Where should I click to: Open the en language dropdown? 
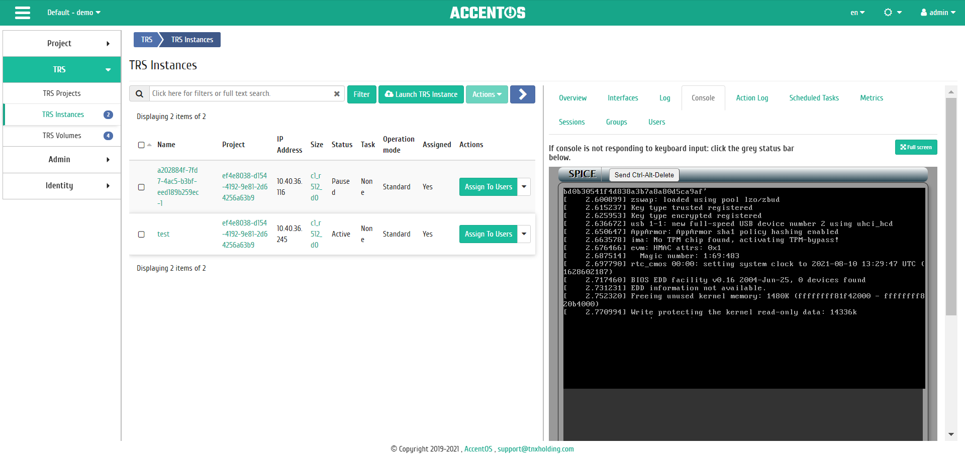coord(857,13)
